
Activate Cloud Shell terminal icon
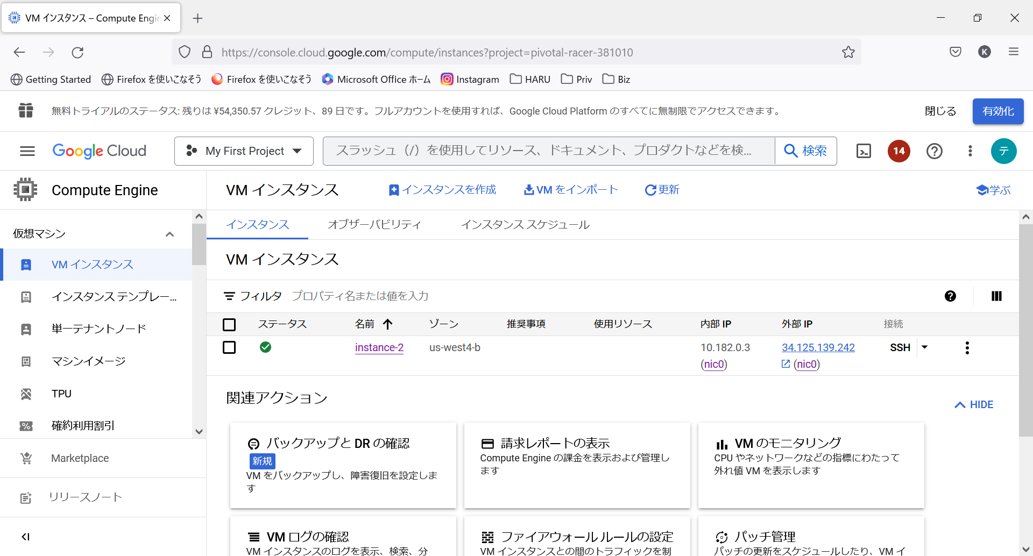pyautogui.click(x=864, y=151)
